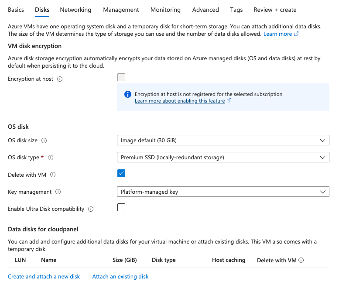Screen dimensions: 339x292
Task: Click info icon in Delete with VM column header
Action: (301, 260)
